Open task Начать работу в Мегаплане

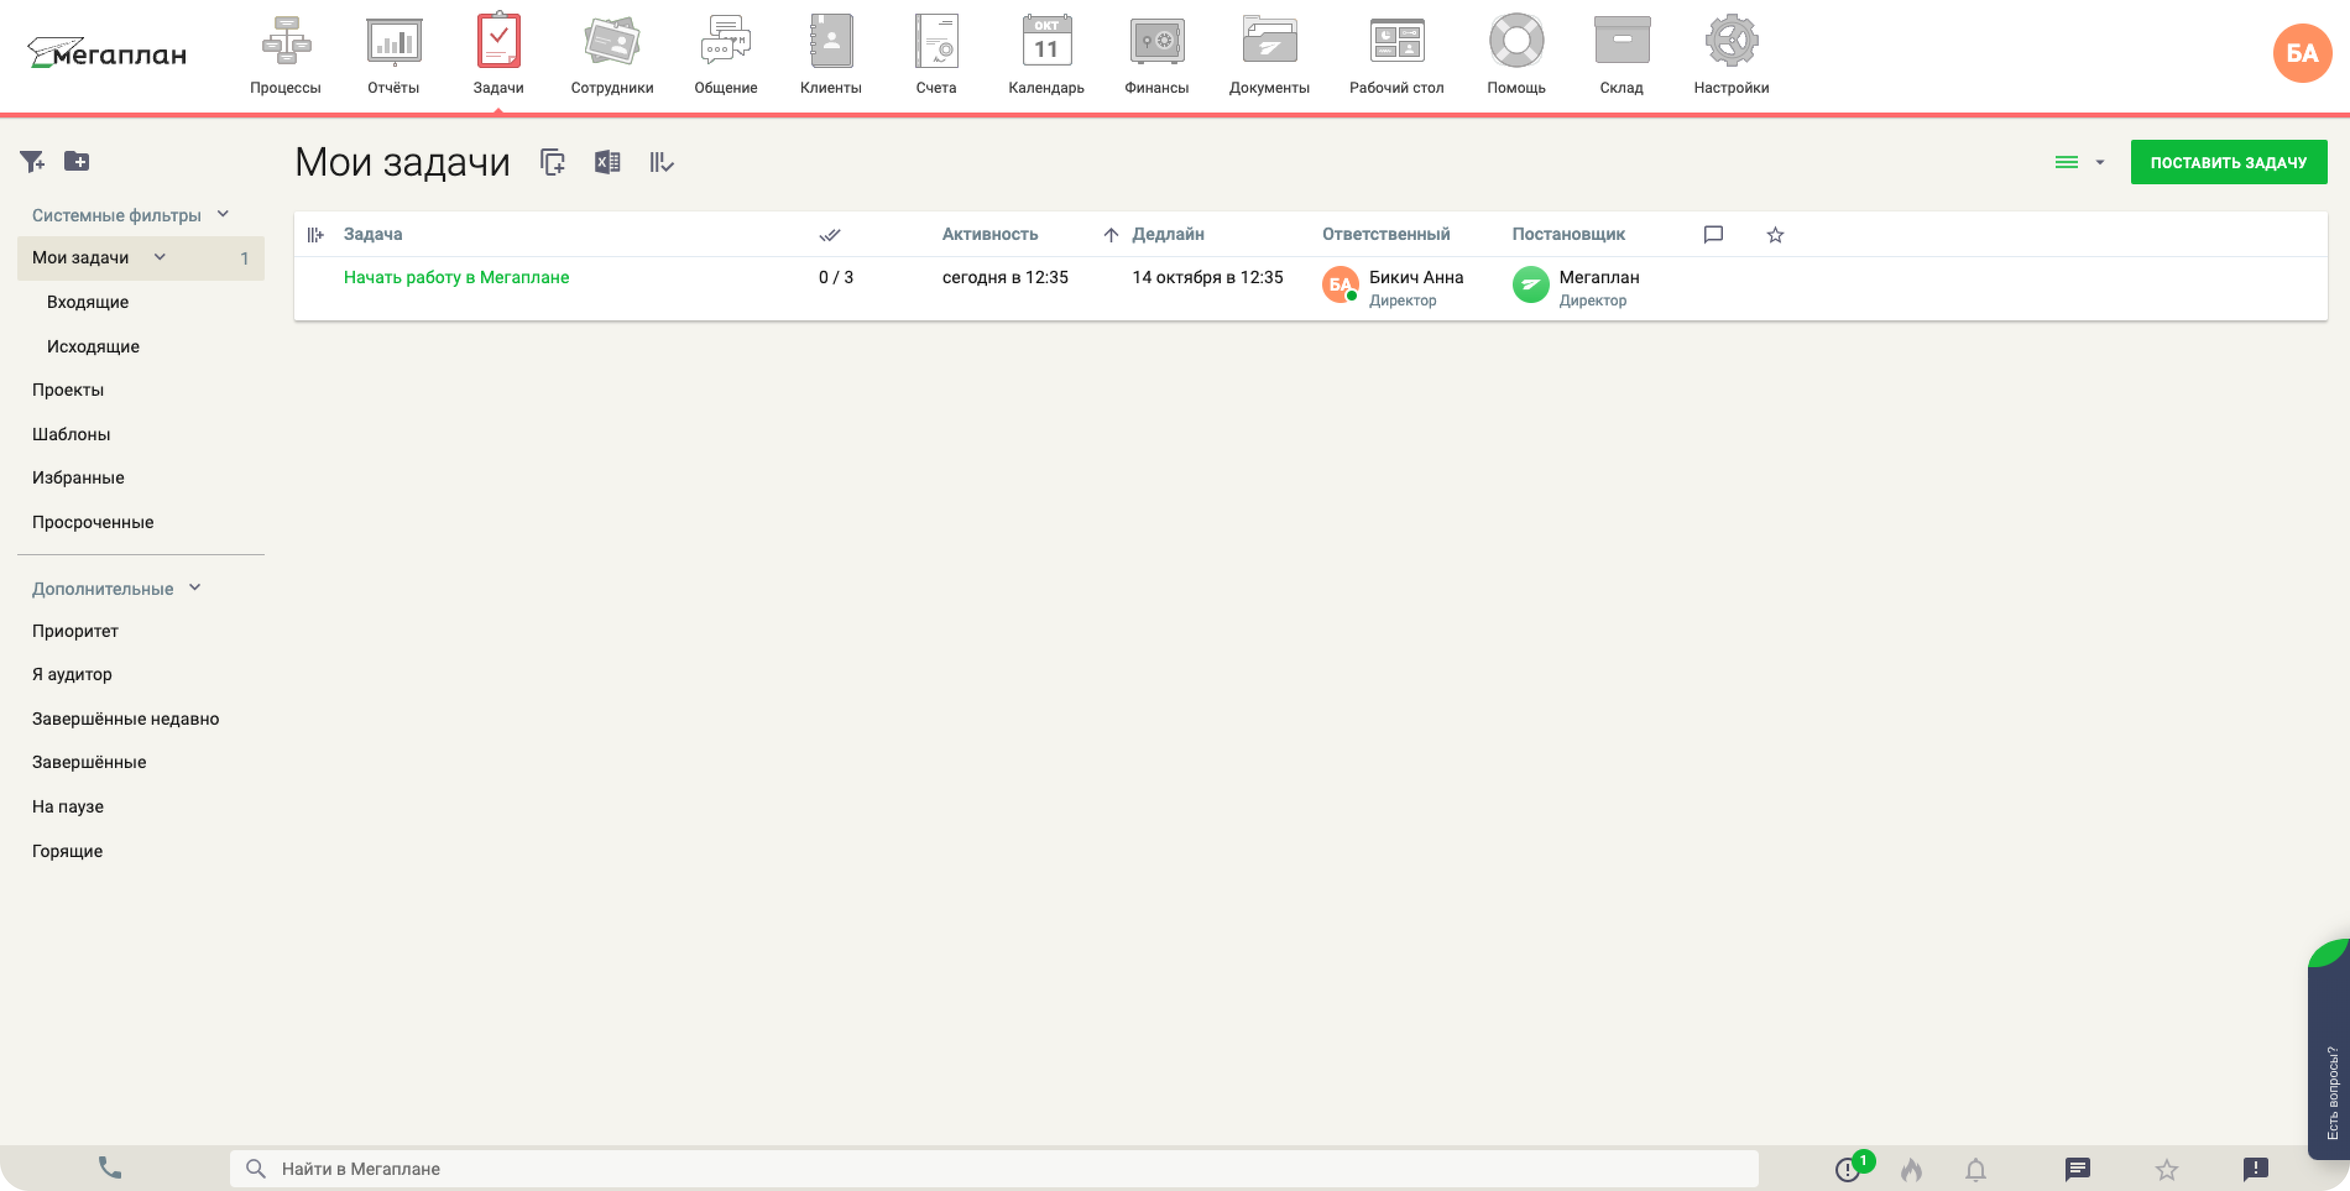coord(456,277)
